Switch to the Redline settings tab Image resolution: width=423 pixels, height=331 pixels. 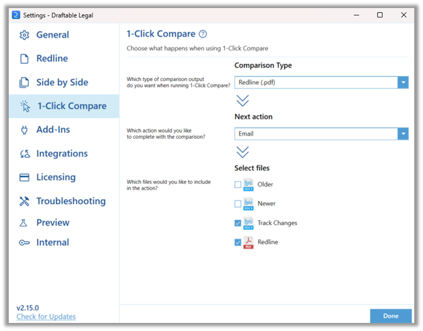[x=64, y=59]
